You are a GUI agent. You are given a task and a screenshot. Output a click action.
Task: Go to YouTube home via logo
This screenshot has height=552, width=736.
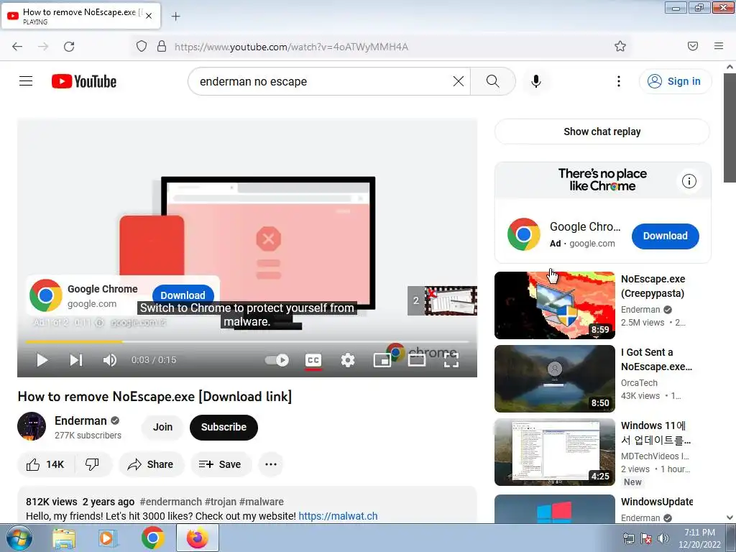[84, 81]
